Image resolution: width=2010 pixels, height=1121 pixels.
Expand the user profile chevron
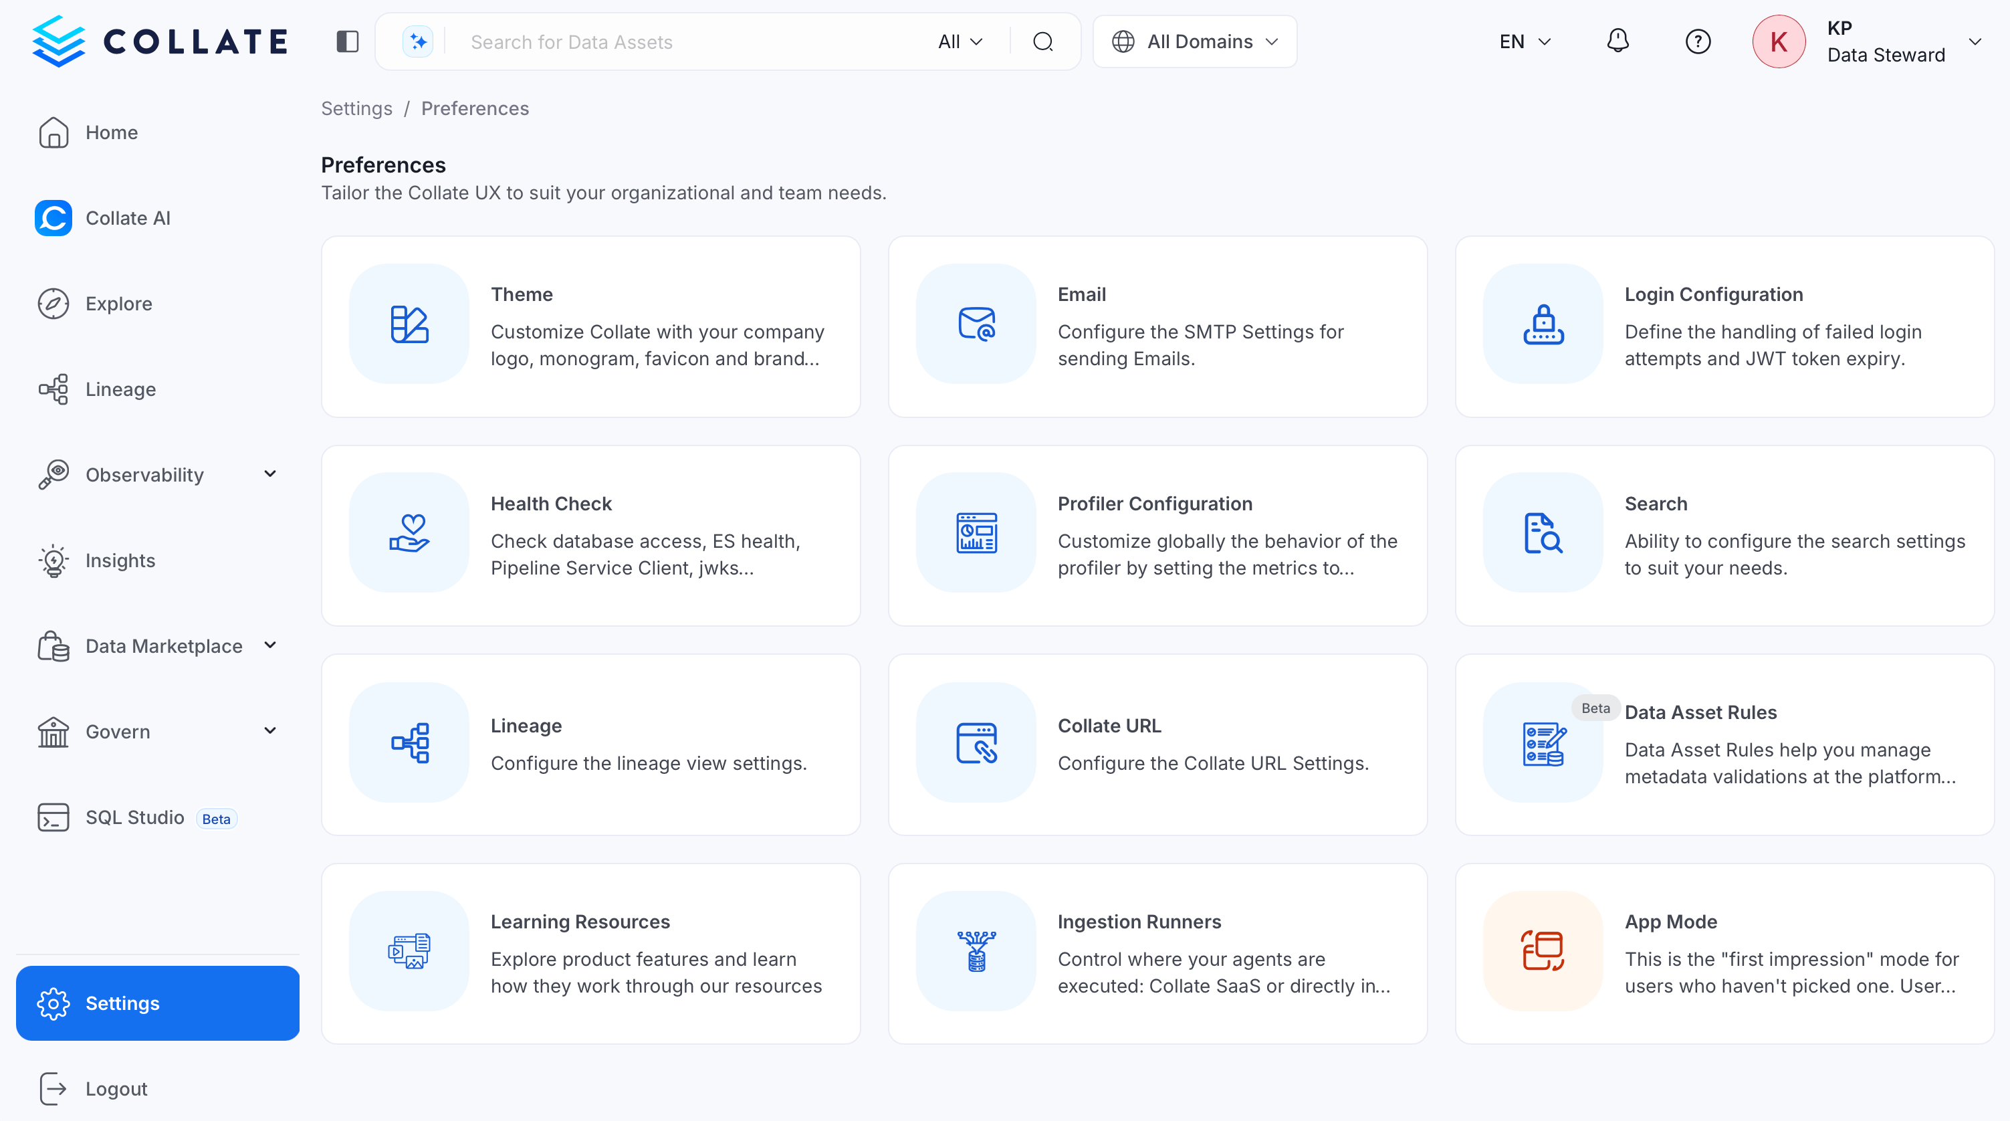[x=1974, y=41]
